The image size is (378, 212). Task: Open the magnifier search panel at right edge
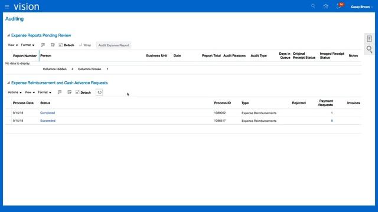(x=369, y=49)
